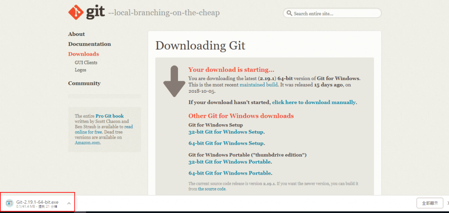
Task: Open the About section
Action: point(76,34)
